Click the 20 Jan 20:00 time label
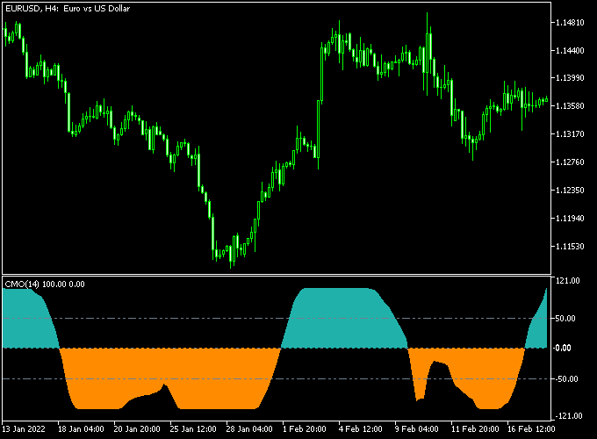The width and height of the screenshot is (597, 439). pyautogui.click(x=137, y=429)
